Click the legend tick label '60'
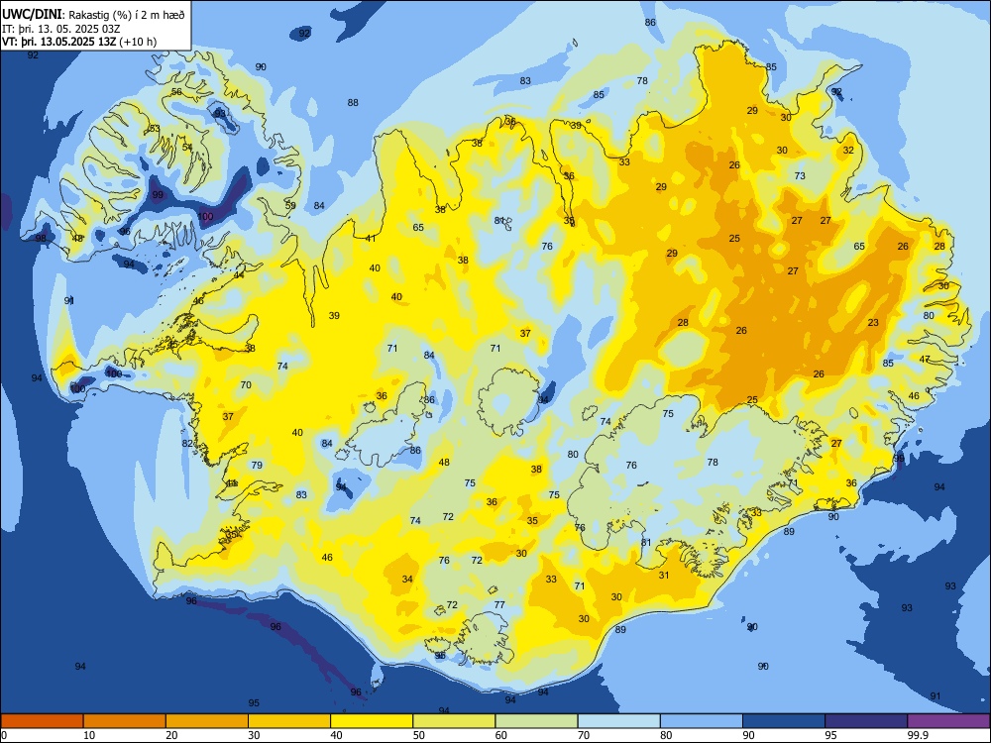991x743 pixels. pyautogui.click(x=501, y=735)
